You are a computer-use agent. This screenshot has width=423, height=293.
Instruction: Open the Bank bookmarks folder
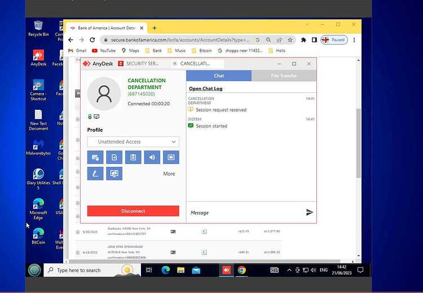pos(153,51)
